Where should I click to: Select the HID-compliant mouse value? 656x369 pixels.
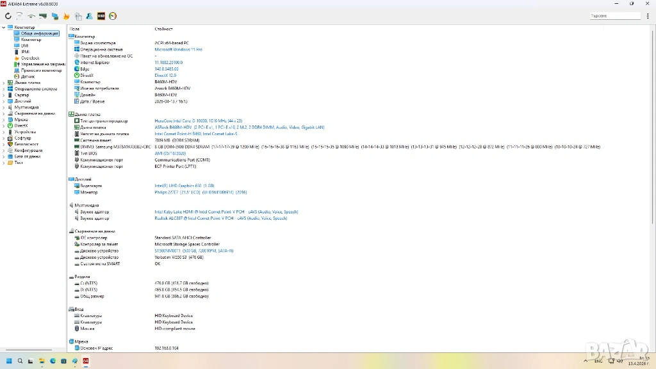pos(175,329)
